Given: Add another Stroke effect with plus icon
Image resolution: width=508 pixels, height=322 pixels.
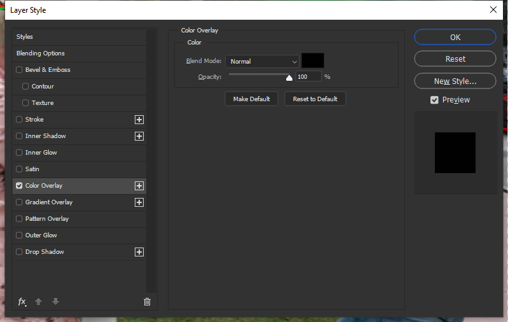Looking at the screenshot, I should pos(139,120).
